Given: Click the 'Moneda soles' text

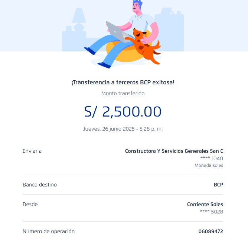Looking at the screenshot, I should point(209,165).
